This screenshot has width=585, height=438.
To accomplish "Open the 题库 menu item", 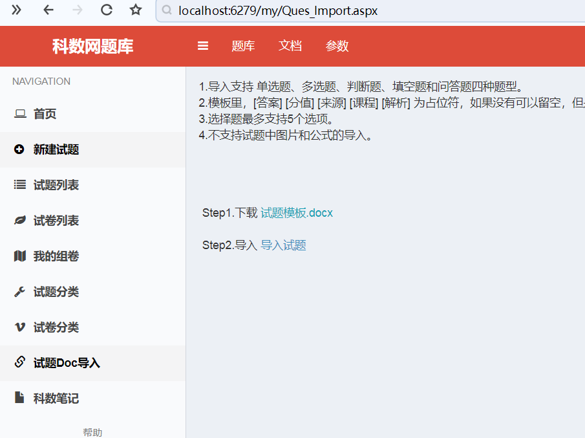I will (x=244, y=45).
